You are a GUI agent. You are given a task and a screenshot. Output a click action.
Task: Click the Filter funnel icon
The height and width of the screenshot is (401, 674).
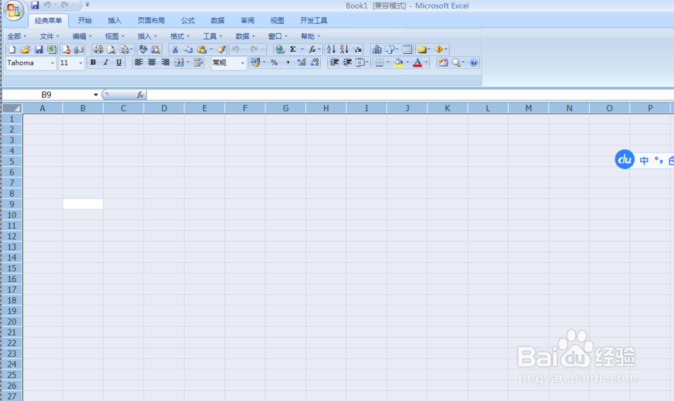[357, 50]
